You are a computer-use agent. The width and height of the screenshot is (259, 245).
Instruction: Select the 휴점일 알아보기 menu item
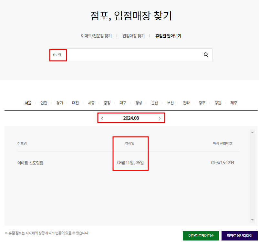(x=167, y=36)
